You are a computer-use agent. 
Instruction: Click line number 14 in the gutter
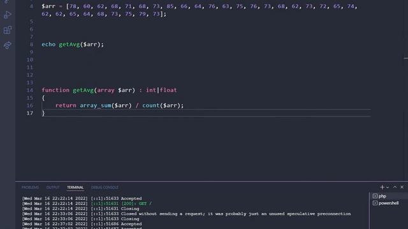point(30,90)
